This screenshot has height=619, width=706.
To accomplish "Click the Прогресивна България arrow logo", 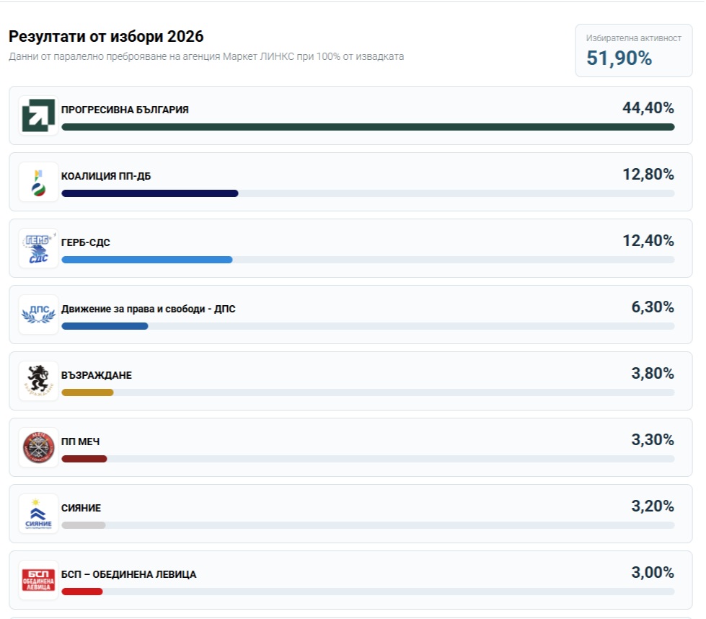I will click(38, 115).
